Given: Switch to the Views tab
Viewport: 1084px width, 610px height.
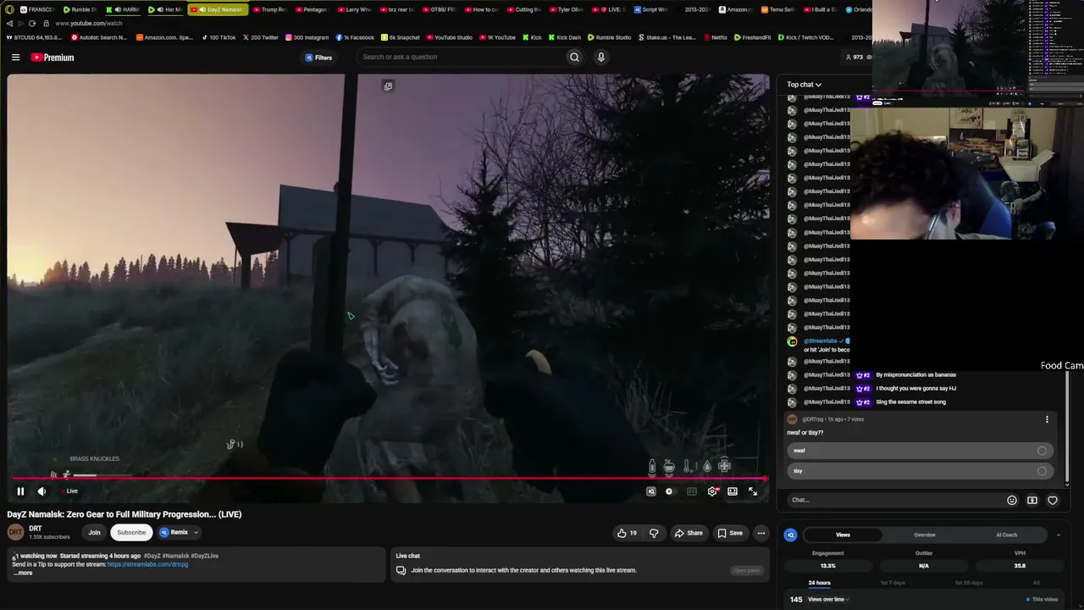Looking at the screenshot, I should 843,535.
